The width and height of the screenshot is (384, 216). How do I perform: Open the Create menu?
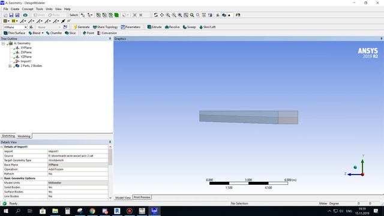15,9
